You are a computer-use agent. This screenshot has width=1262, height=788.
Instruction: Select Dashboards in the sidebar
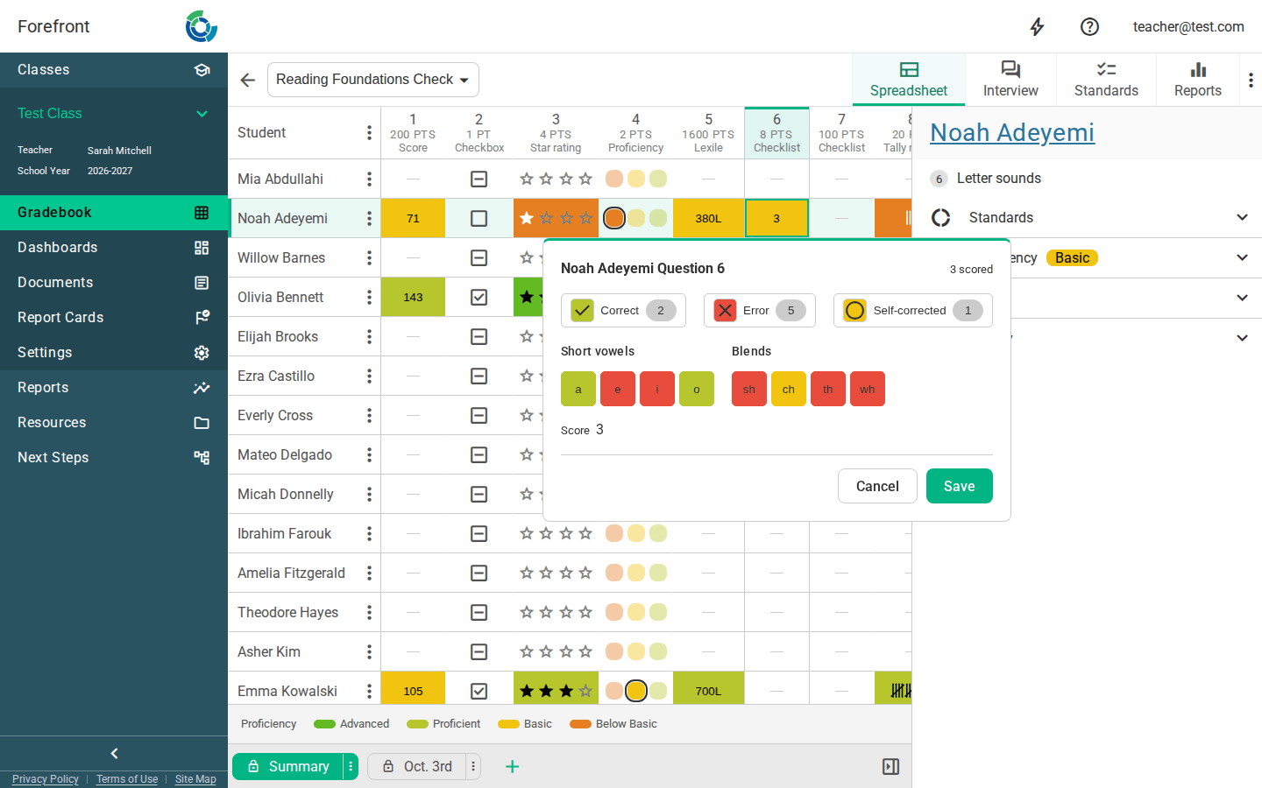(114, 247)
